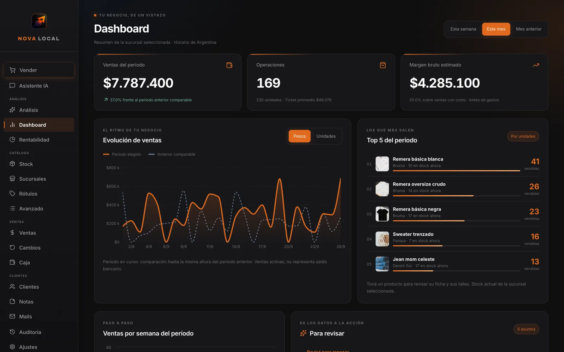Click bag icon on Operaciones card
The image size is (564, 352).
pyautogui.click(x=383, y=65)
